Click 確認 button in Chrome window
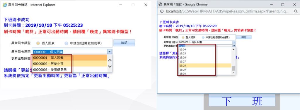 point(244,38)
